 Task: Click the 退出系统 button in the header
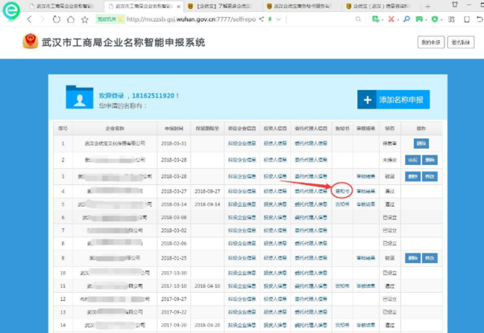tap(461, 42)
